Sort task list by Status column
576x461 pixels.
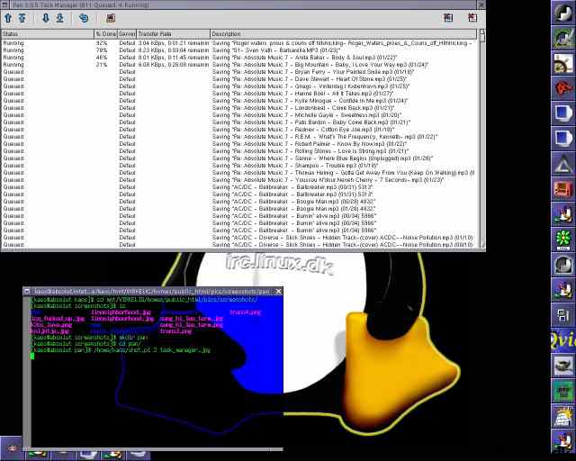(48, 34)
